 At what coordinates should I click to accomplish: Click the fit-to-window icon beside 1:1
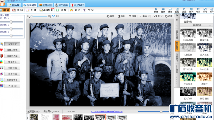53,16
